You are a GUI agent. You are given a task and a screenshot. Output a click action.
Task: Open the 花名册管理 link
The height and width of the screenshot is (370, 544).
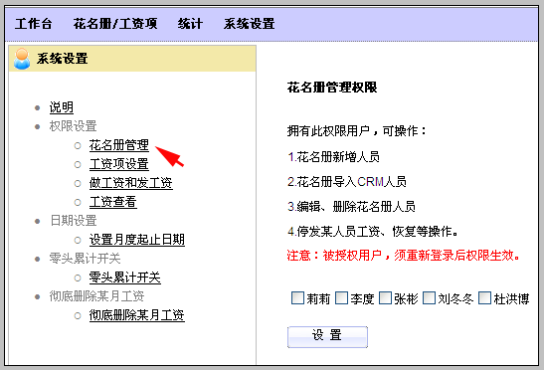(119, 145)
